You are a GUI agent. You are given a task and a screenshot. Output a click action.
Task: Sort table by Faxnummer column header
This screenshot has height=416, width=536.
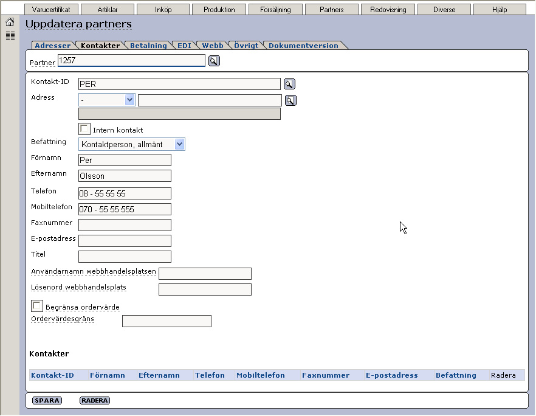point(326,375)
